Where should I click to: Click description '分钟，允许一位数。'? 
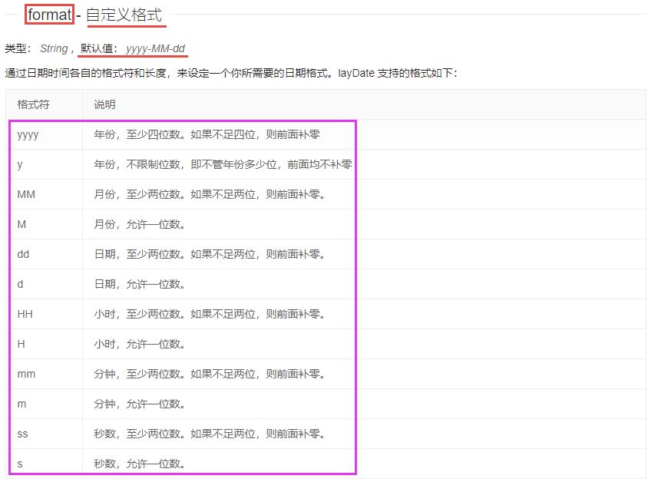point(140,404)
